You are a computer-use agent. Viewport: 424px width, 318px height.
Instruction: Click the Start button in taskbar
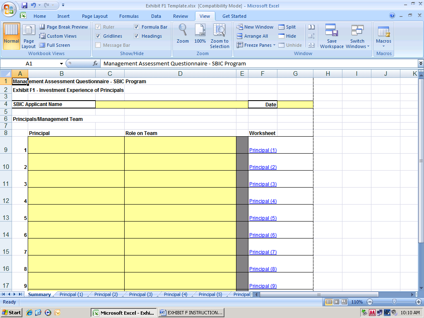(12, 313)
